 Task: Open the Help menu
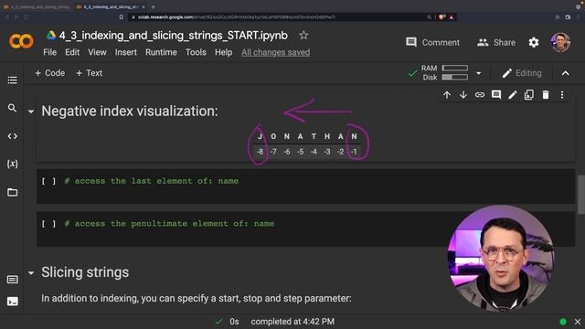(x=223, y=52)
